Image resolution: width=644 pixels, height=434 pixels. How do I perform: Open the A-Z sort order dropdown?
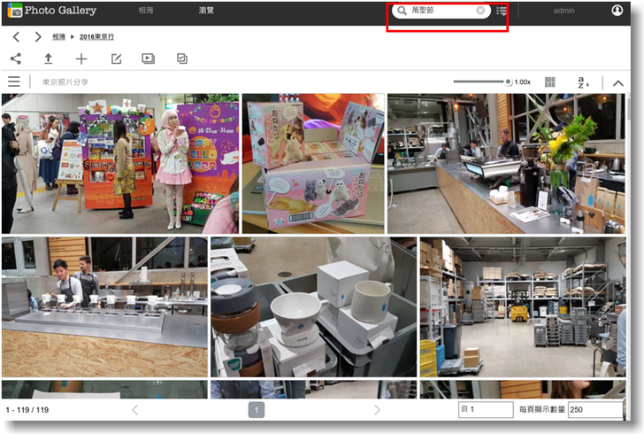pyautogui.click(x=583, y=81)
